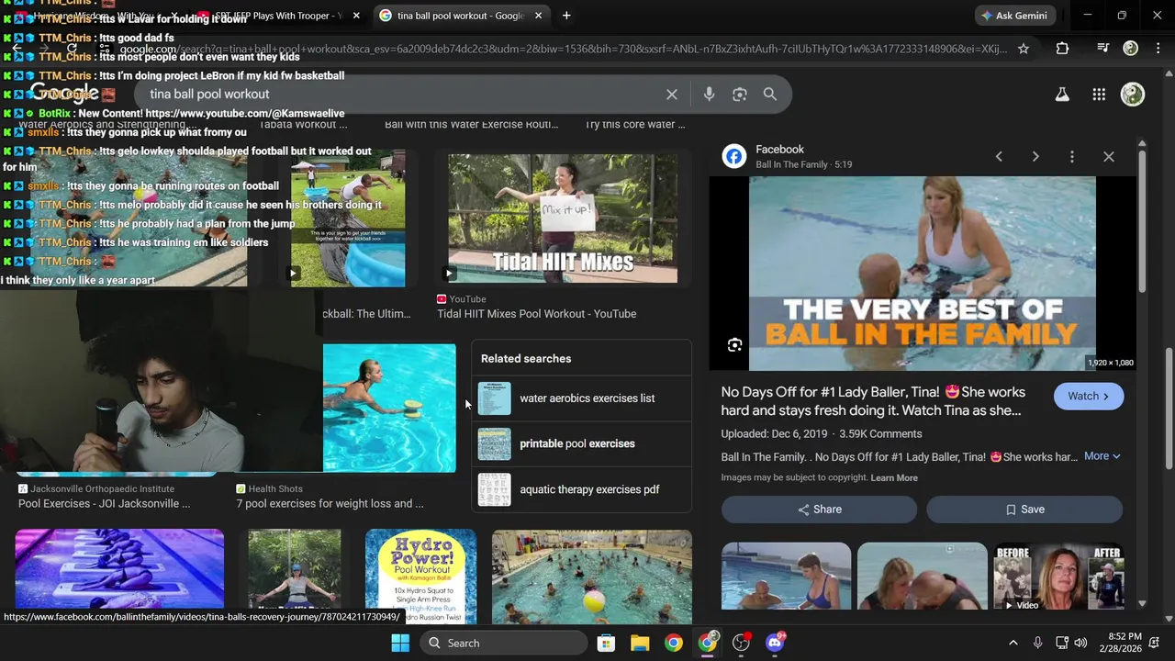Viewport: 1175px width, 661px height.
Task: Open a new browser tab
Action: tap(566, 16)
